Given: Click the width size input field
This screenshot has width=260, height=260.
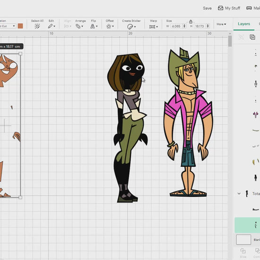Looking at the screenshot, I should pyautogui.click(x=176, y=26).
